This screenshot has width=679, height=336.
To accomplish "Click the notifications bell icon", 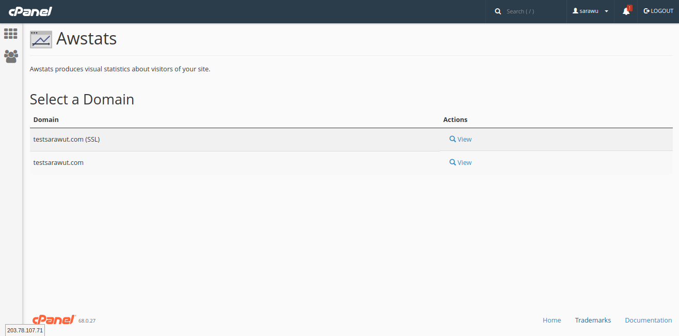I will [626, 11].
